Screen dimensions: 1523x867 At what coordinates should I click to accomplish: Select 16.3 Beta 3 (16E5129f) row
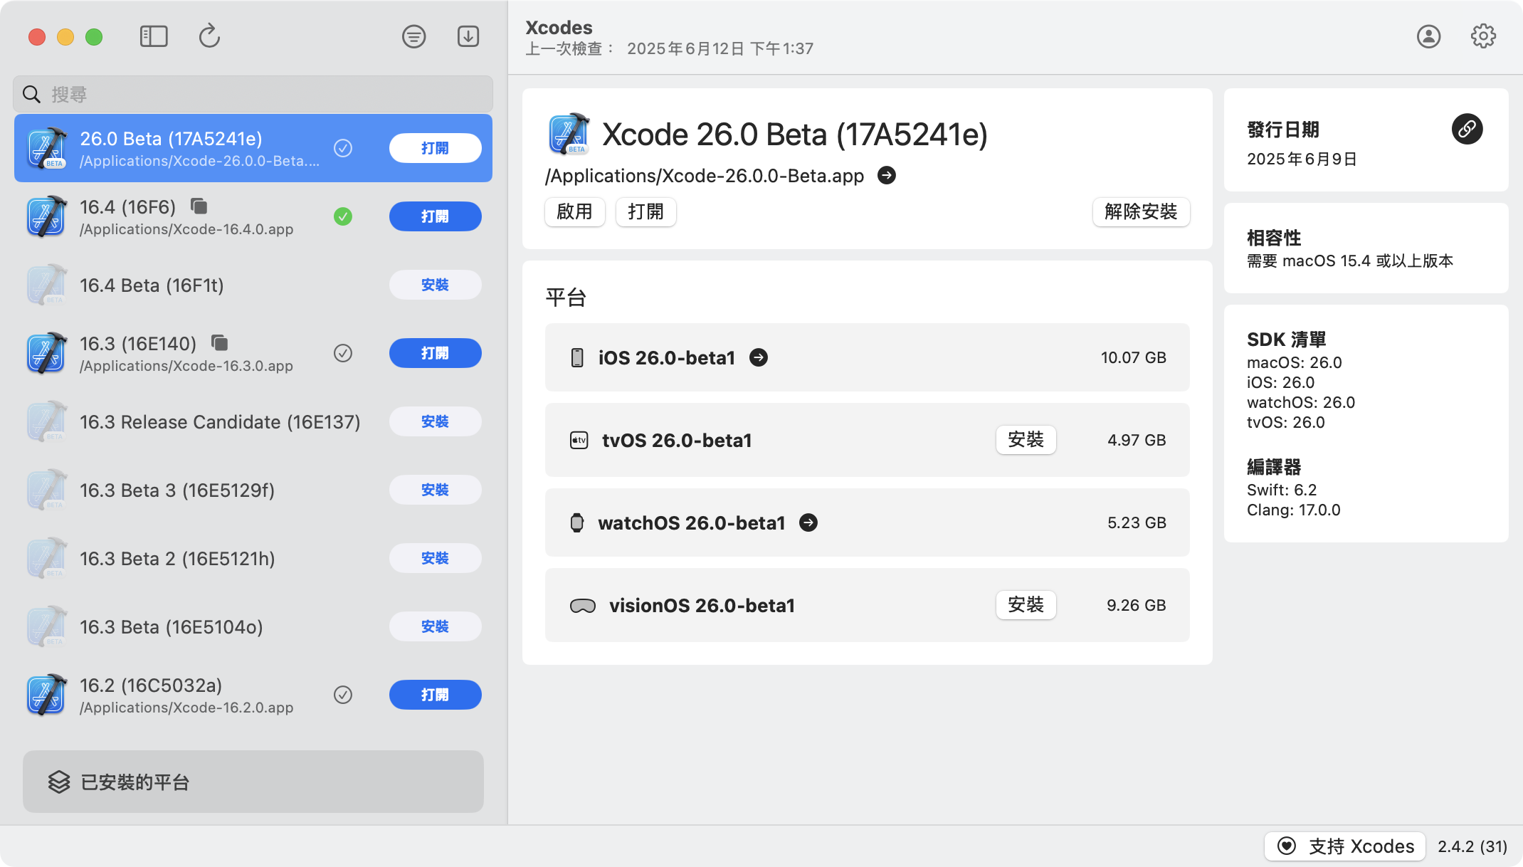point(253,490)
